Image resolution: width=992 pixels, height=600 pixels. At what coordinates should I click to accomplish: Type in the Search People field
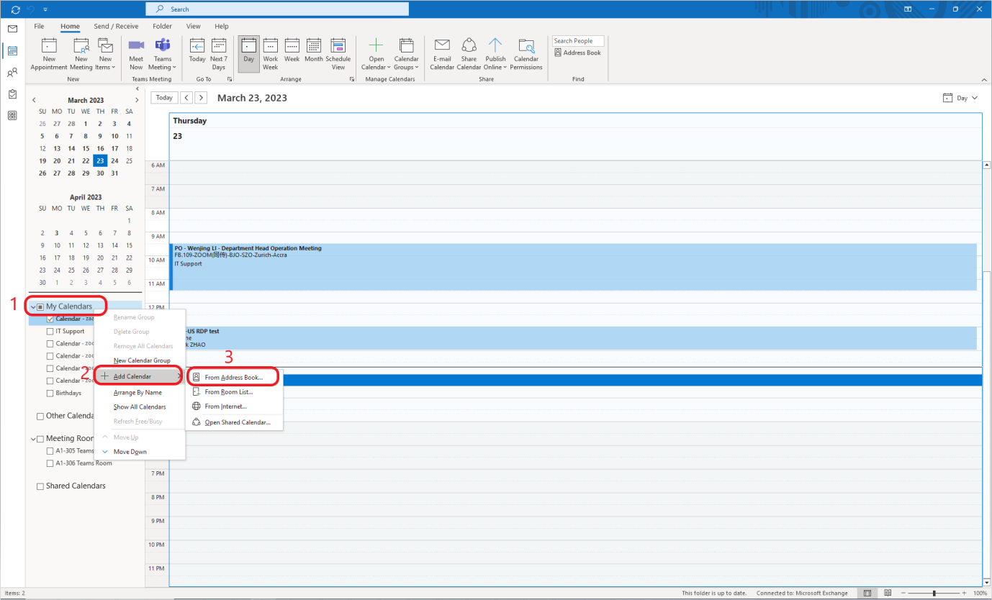click(x=578, y=41)
